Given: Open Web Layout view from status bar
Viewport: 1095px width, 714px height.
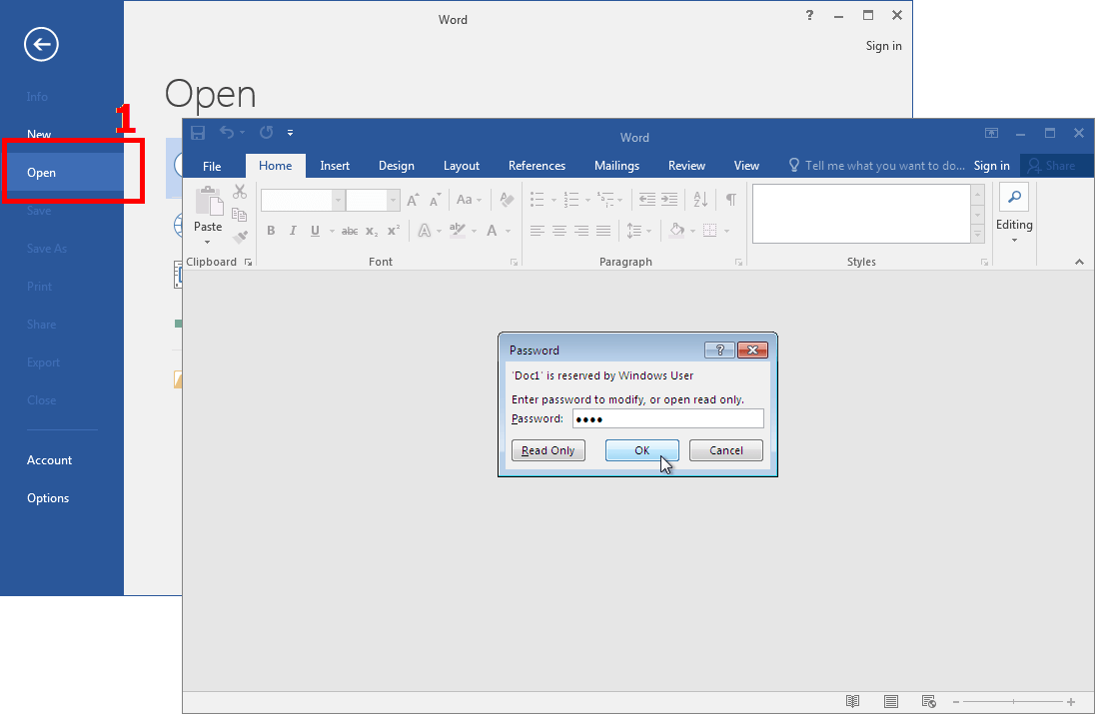Looking at the screenshot, I should pos(928,701).
